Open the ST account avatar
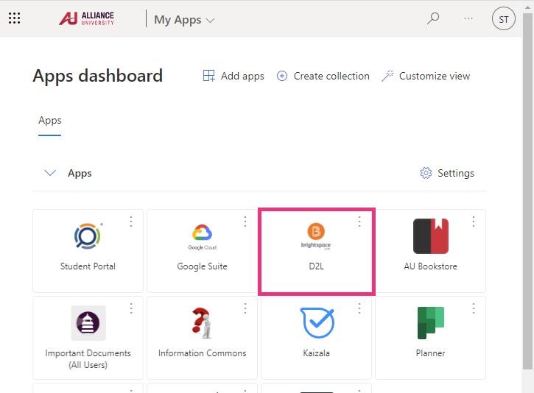 (x=503, y=18)
